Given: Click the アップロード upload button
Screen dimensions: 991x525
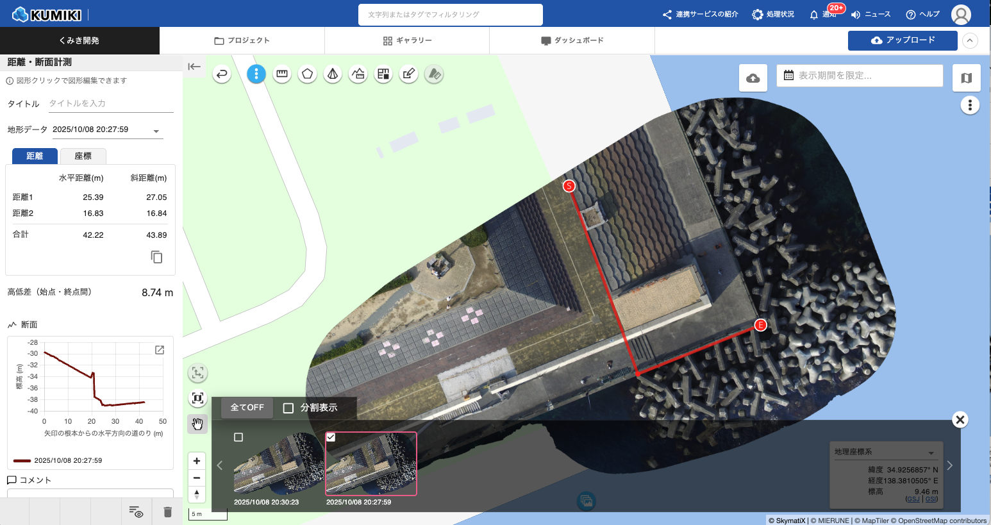Looking at the screenshot, I should click(902, 40).
